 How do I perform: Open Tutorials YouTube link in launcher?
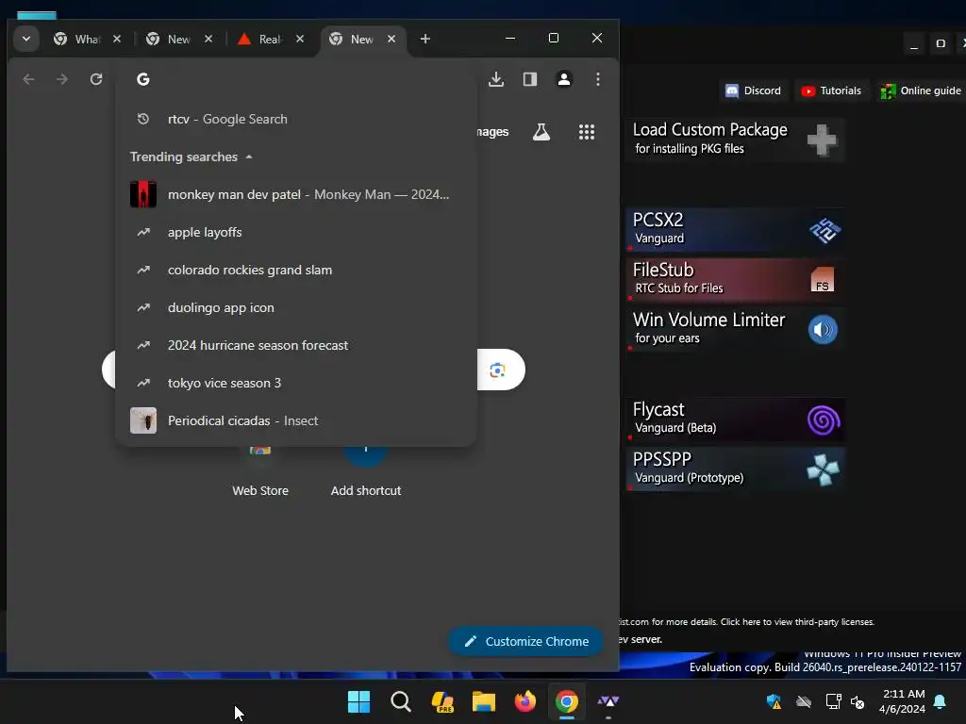pos(831,90)
